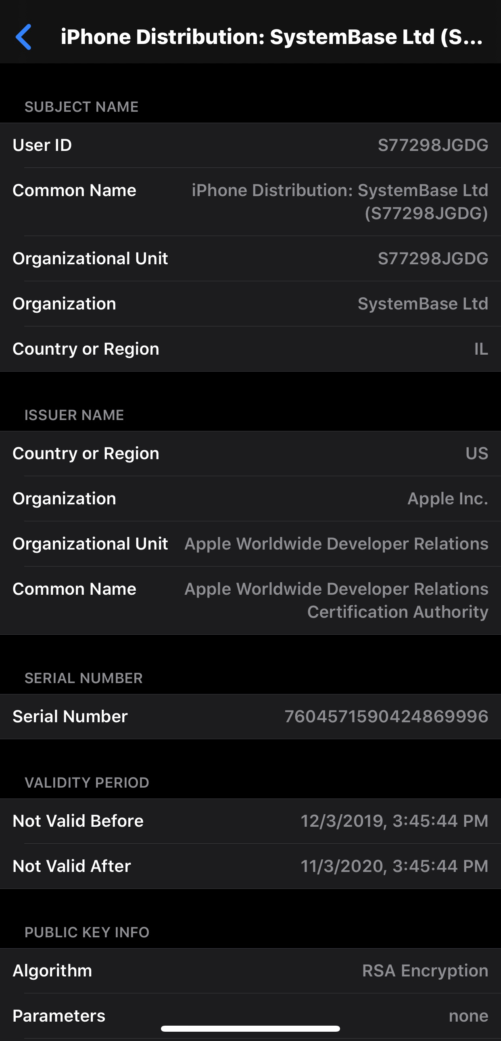The width and height of the screenshot is (501, 1041).
Task: Tap the blue back chevron icon
Action: [x=23, y=37]
